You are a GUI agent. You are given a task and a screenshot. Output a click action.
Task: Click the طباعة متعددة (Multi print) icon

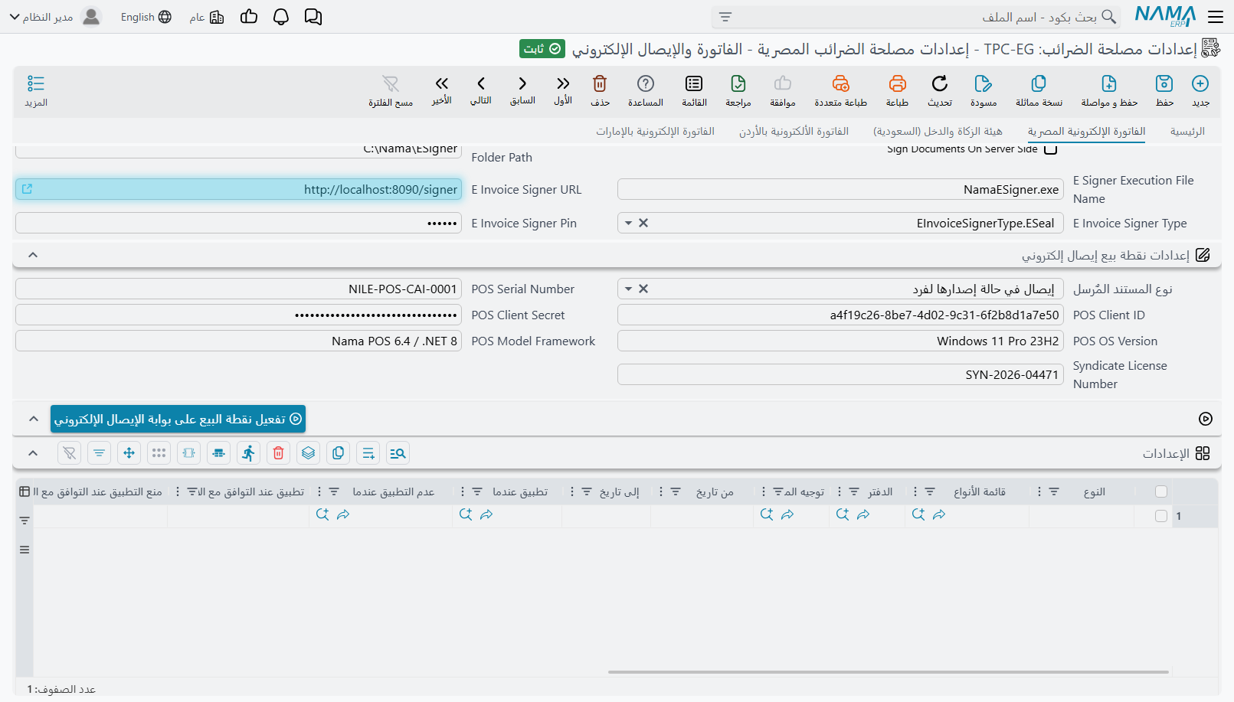(x=840, y=83)
